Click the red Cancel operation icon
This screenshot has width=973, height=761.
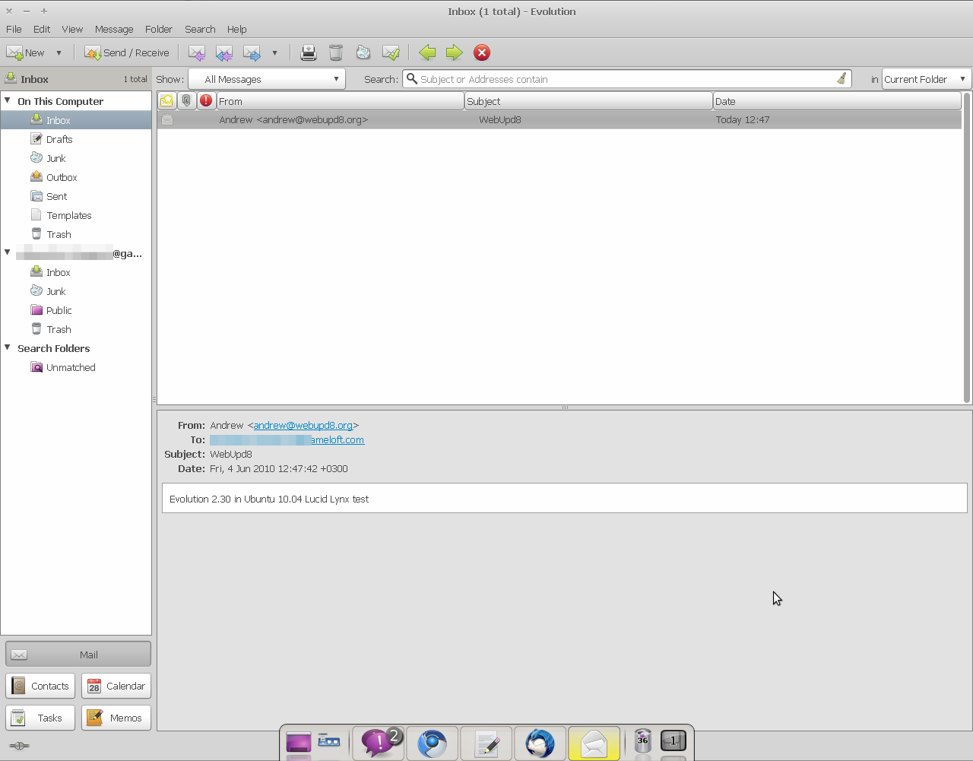[x=482, y=52]
